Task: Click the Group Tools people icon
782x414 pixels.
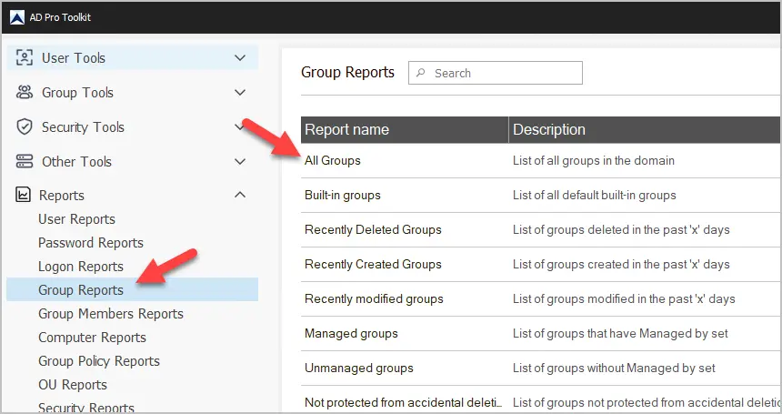Action: click(x=25, y=92)
